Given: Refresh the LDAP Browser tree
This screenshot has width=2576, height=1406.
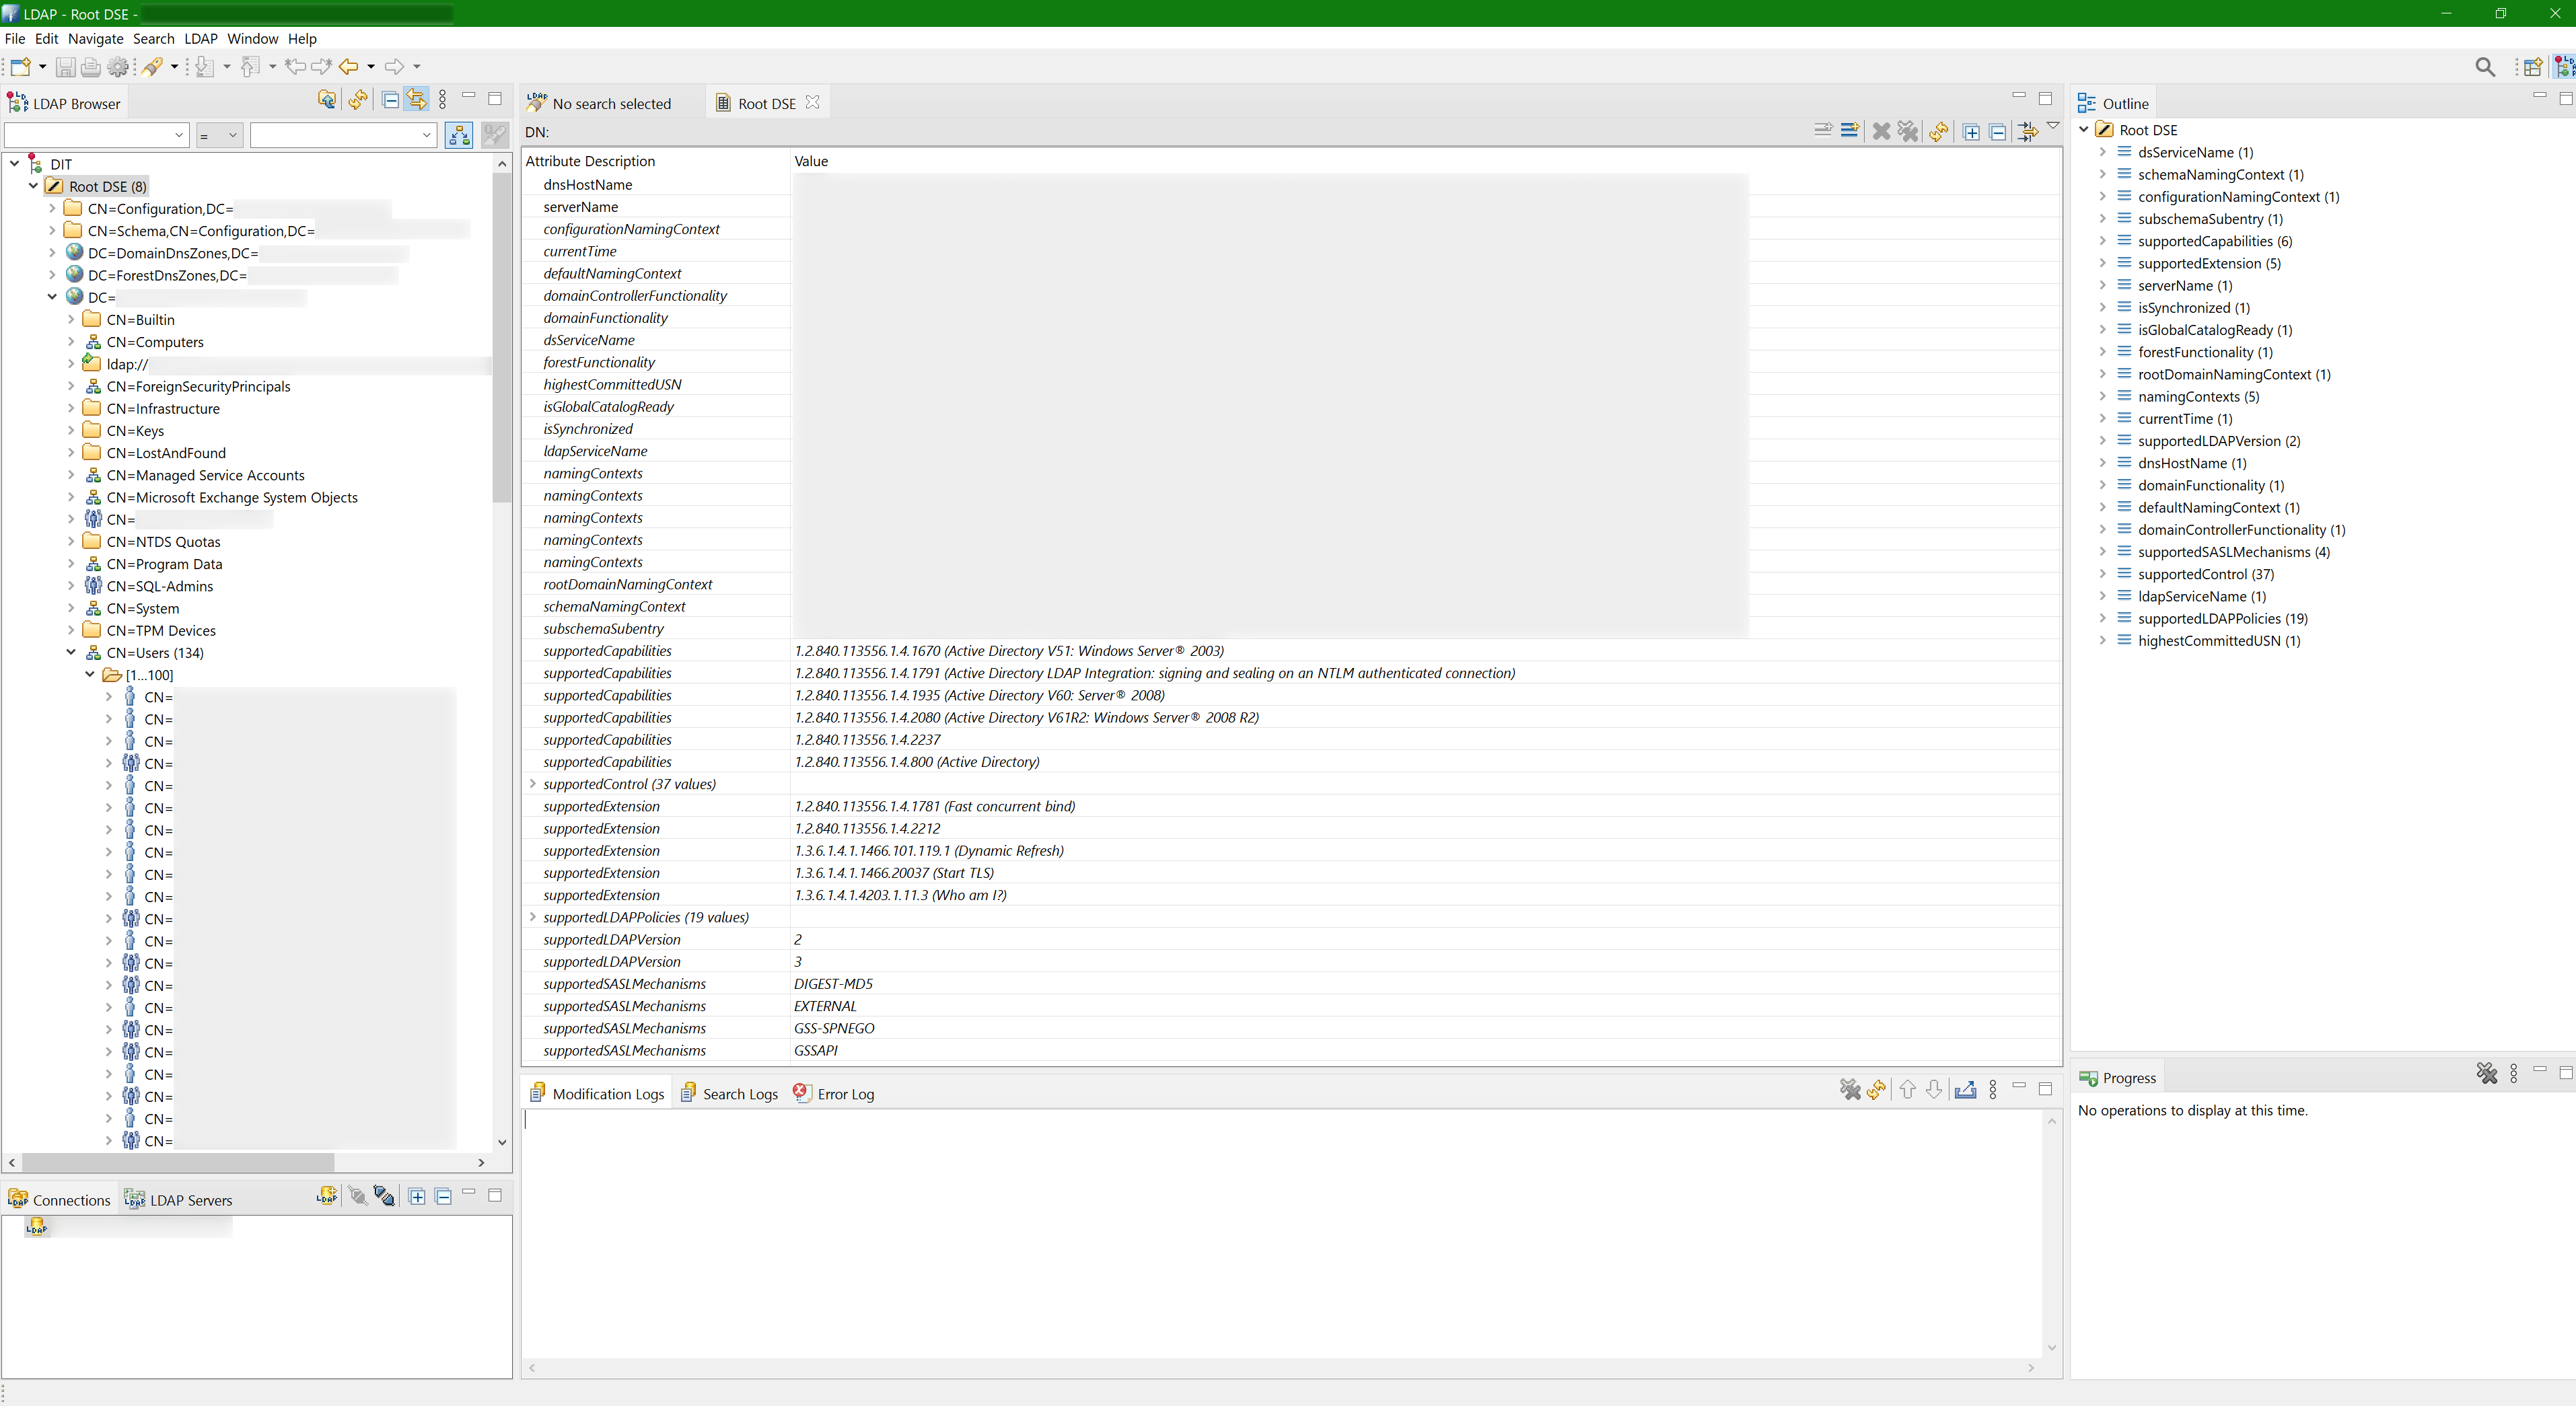Looking at the screenshot, I should click(358, 100).
